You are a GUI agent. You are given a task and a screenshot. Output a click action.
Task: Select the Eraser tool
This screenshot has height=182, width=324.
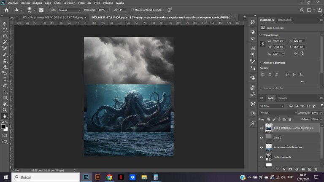(5, 67)
